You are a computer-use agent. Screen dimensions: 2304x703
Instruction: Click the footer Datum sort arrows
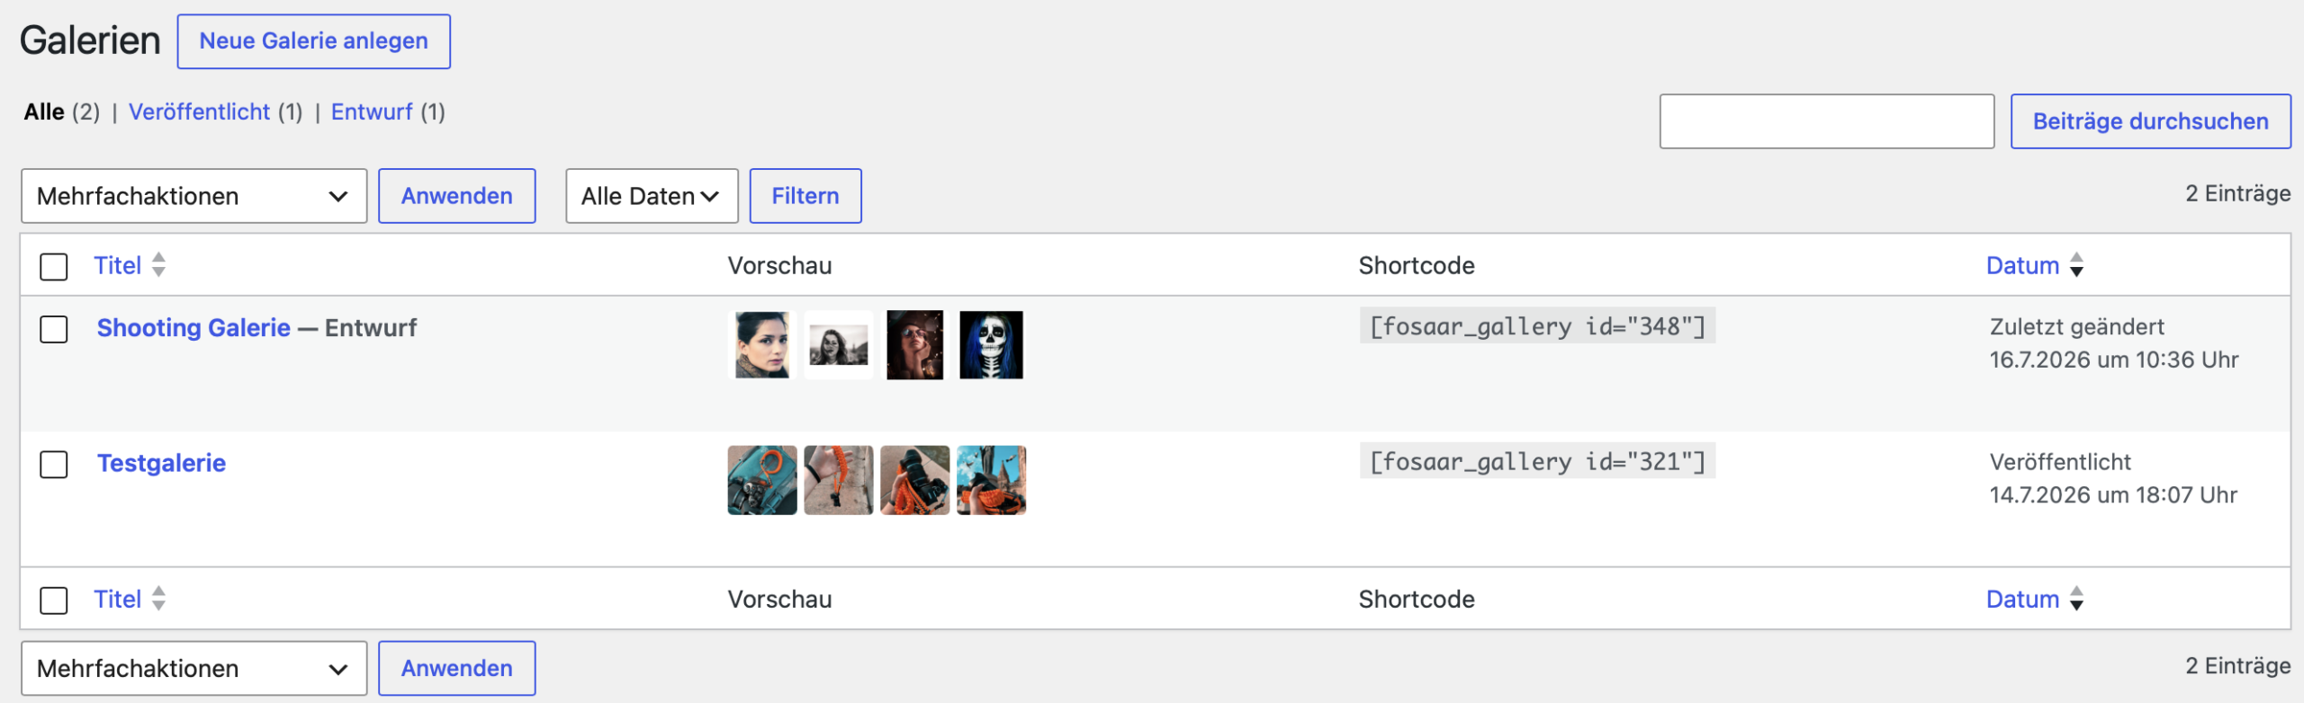pos(2076,598)
